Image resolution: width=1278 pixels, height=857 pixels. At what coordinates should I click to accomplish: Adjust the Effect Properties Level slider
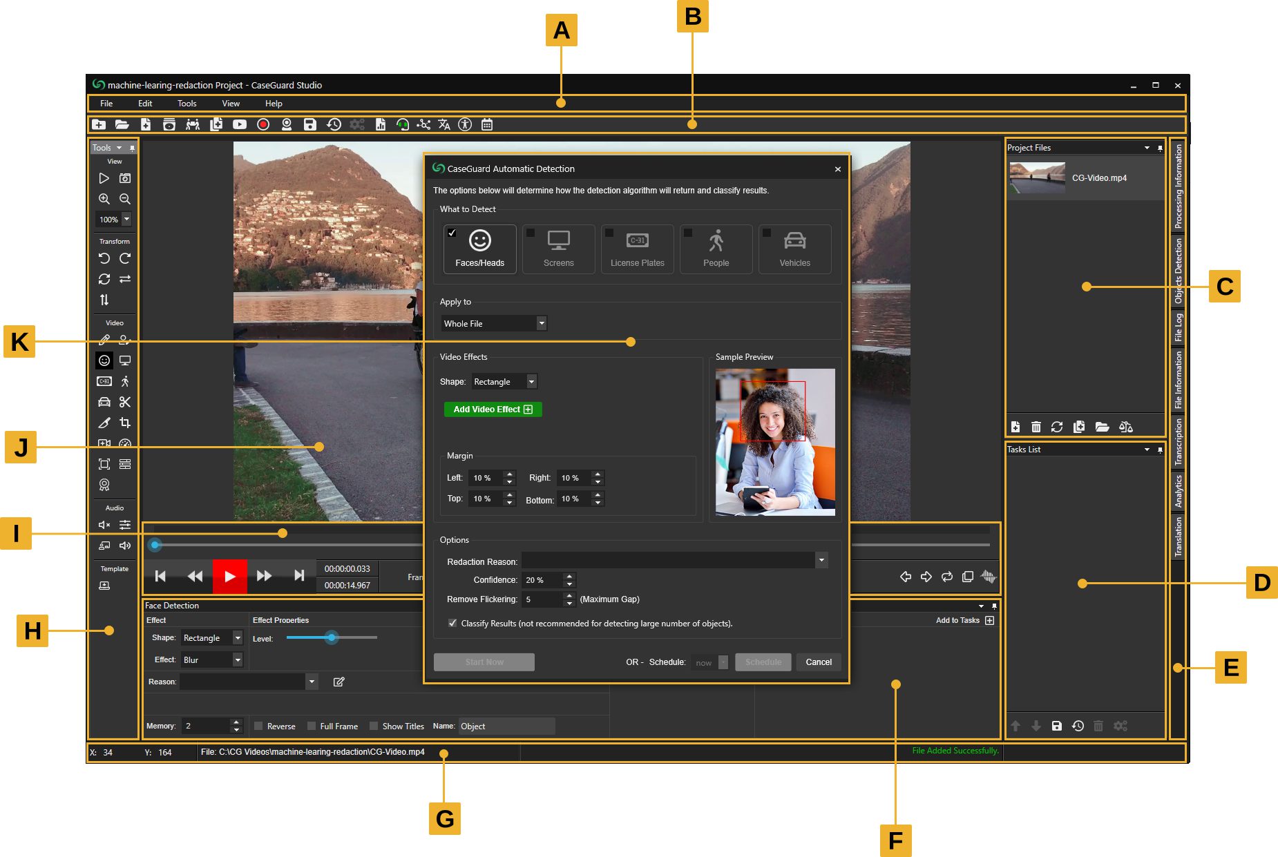332,637
